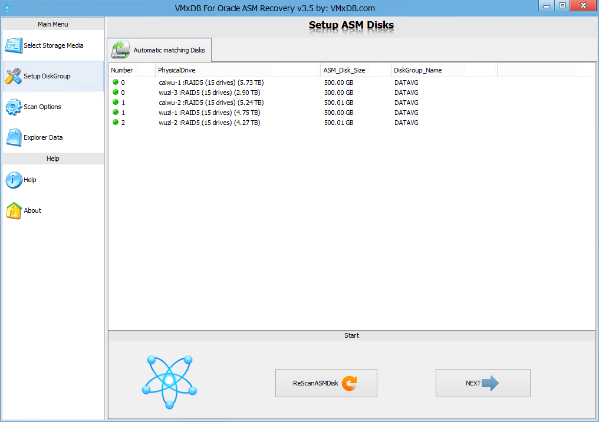Viewport: 599px width, 422px height.
Task: Click the atom logo graphic
Action: 169,382
